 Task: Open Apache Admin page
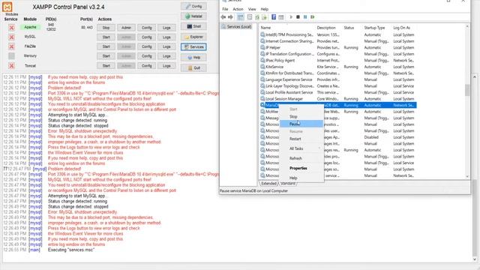(x=126, y=28)
